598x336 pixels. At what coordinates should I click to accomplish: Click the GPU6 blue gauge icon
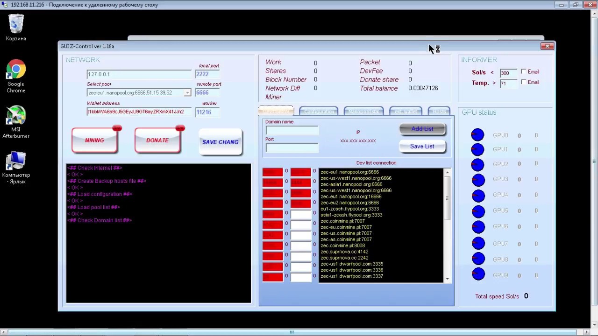click(x=478, y=227)
